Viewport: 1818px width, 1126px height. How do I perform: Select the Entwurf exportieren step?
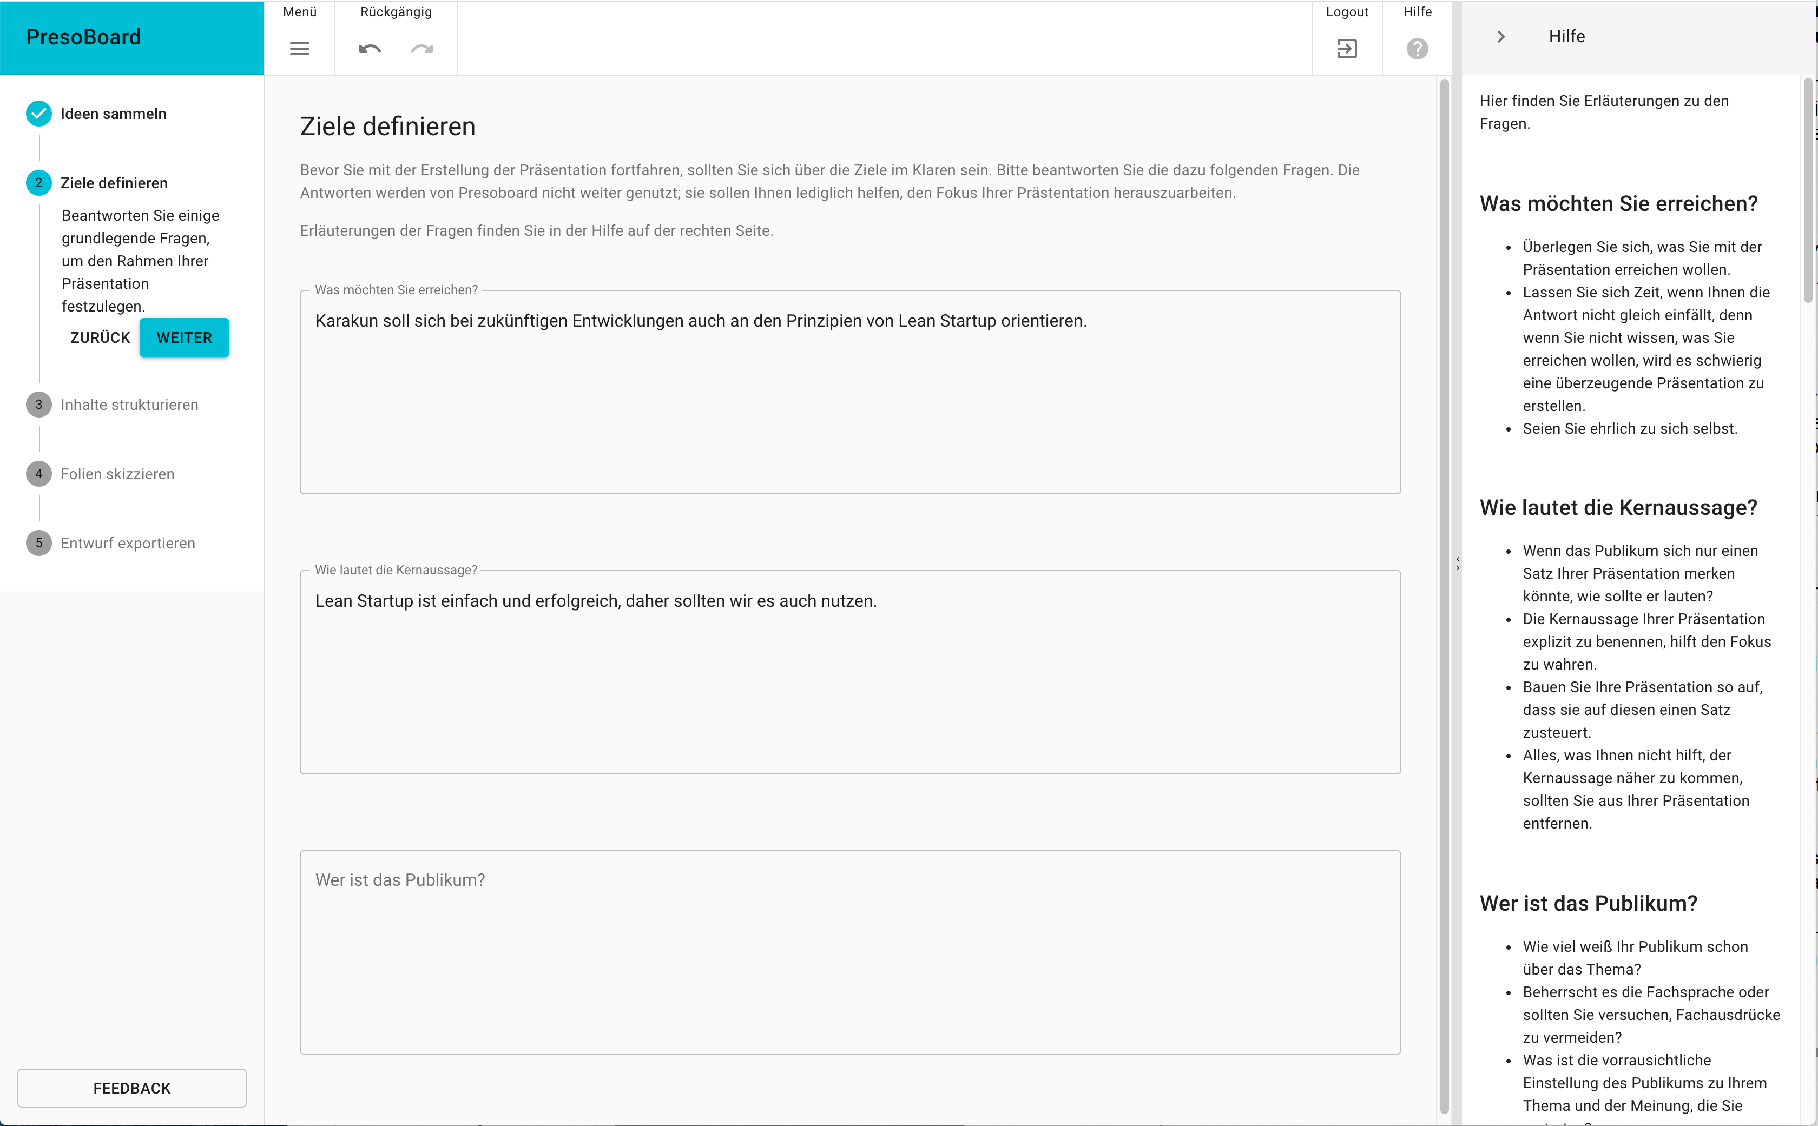[x=127, y=543]
